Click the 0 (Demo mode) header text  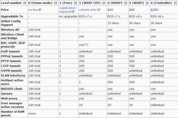[40, 3]
